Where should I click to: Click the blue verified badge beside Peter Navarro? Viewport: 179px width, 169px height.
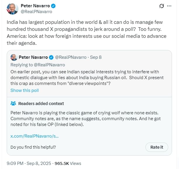click(x=53, y=6)
